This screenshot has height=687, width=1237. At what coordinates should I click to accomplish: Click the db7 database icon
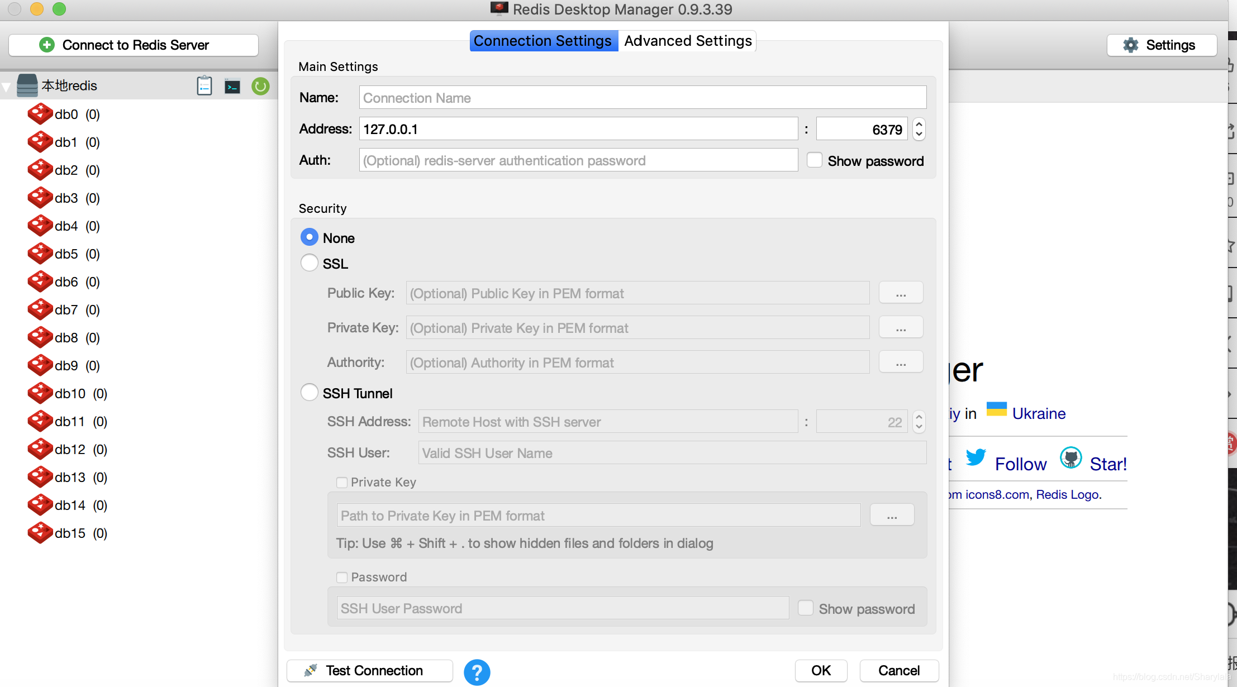tap(40, 309)
